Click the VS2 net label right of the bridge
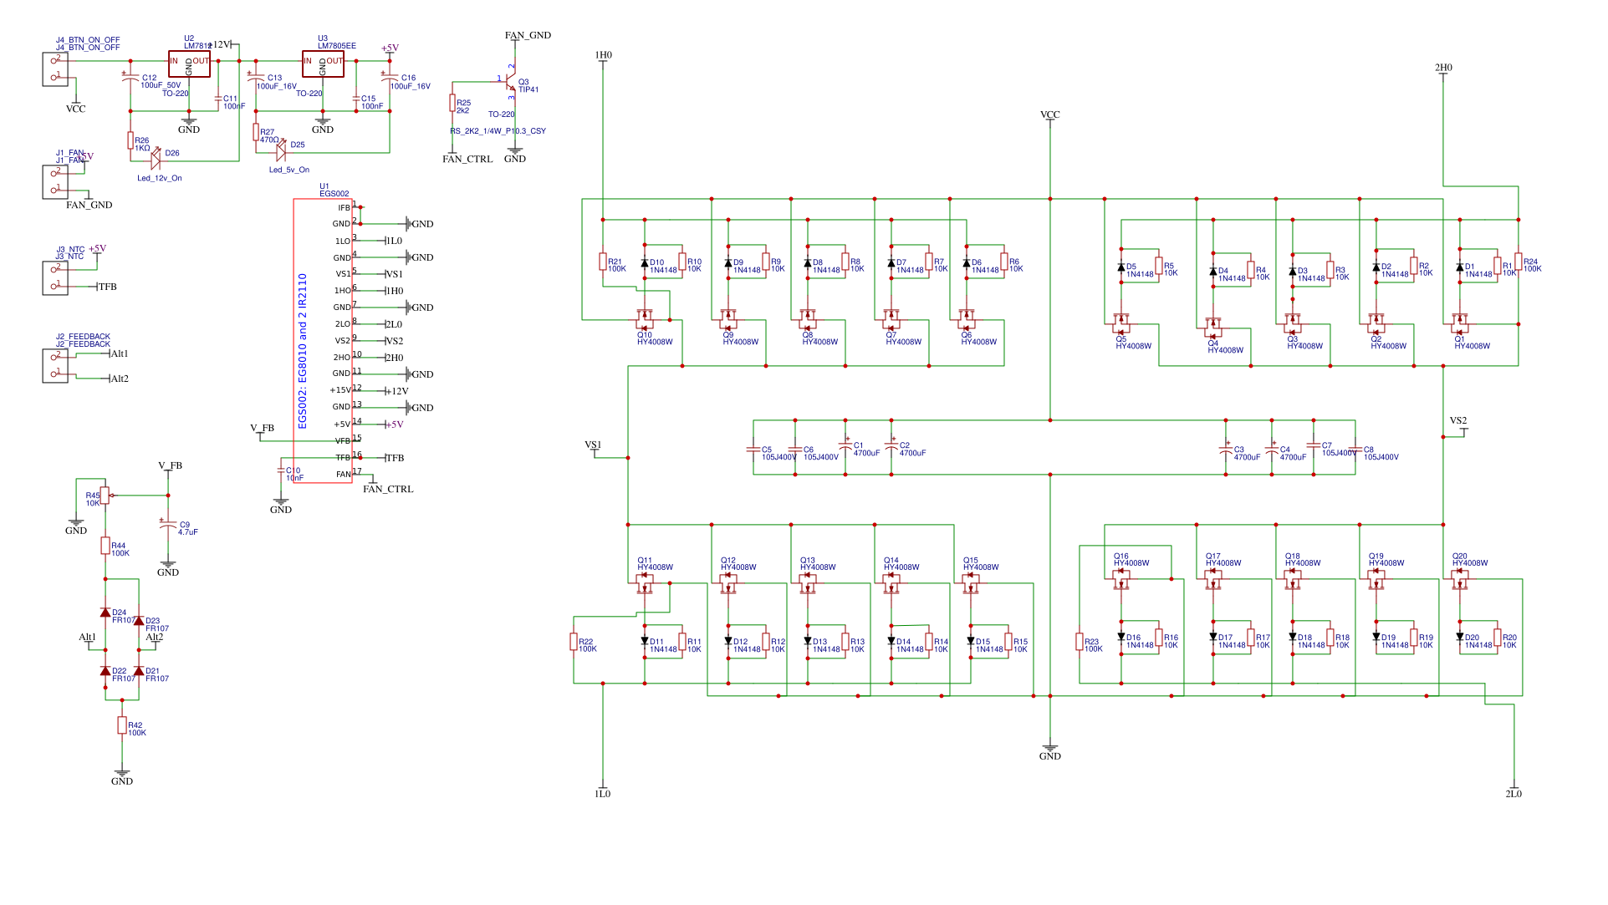The image size is (1608, 905). click(1458, 420)
